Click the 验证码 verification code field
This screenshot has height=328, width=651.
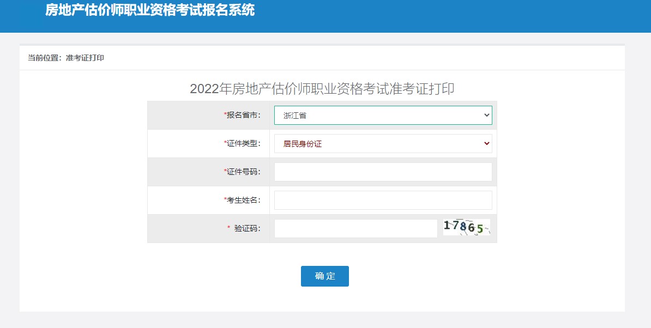(x=355, y=228)
